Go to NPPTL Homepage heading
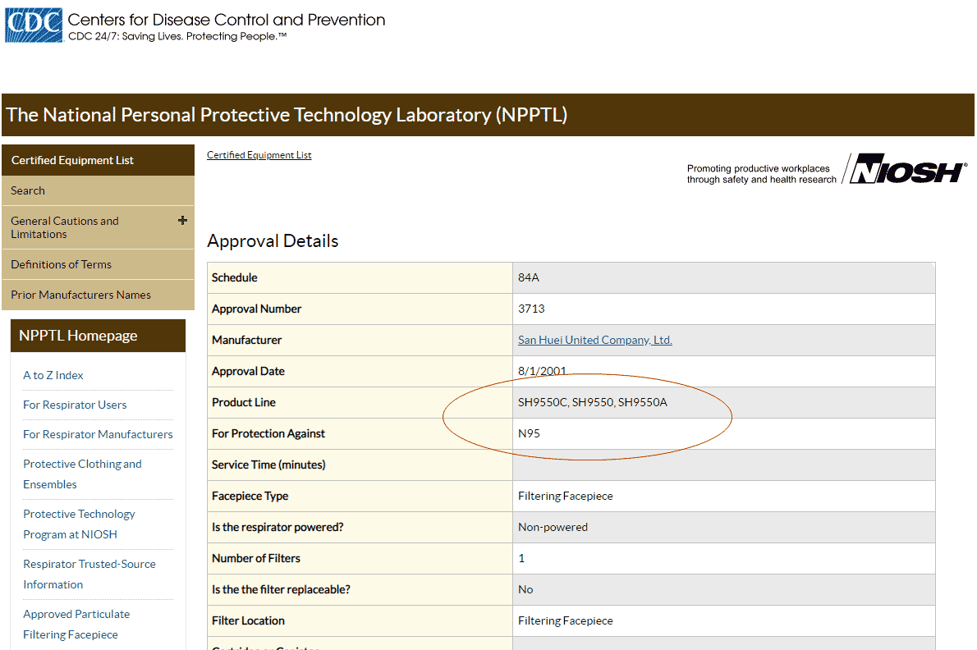Screen dimensions: 977x650 pos(78,336)
